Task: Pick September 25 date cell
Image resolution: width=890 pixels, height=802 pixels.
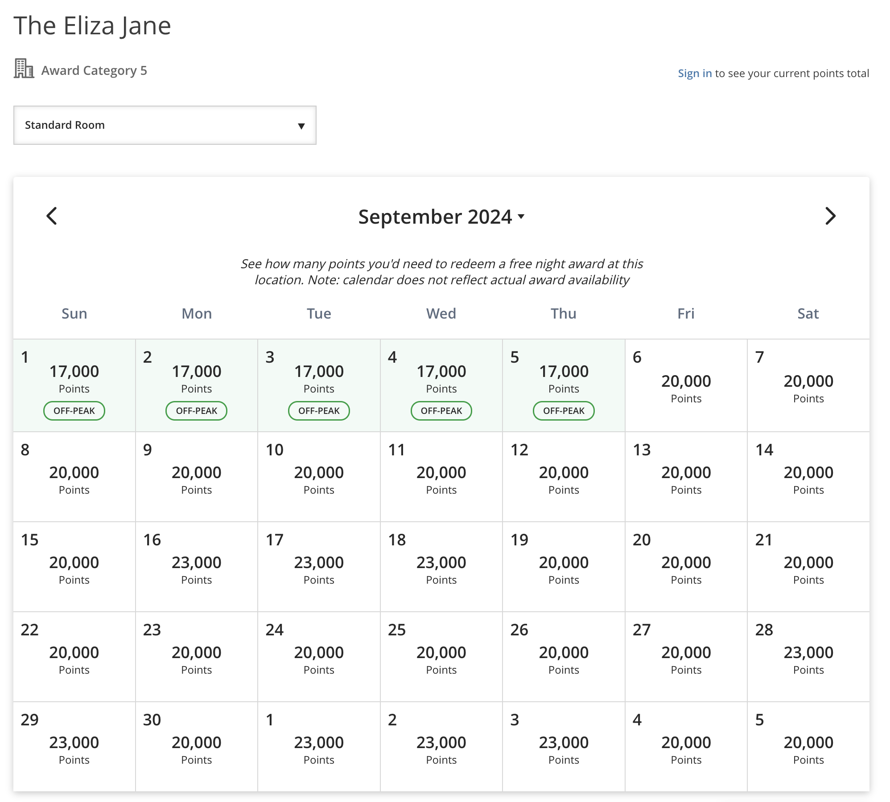Action: pyautogui.click(x=441, y=657)
